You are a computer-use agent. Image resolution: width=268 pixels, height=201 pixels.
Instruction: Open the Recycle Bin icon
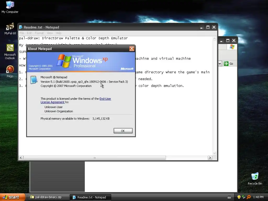[x=255, y=178]
